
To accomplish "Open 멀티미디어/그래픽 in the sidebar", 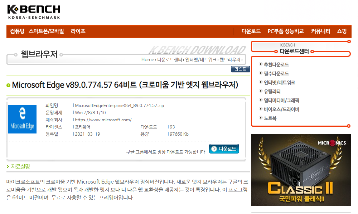I will 281,101.
